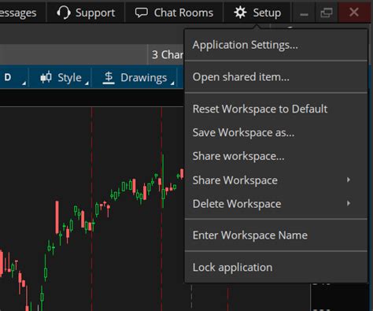Select Reset Workspace to Default
The height and width of the screenshot is (311, 373).
coord(276,109)
